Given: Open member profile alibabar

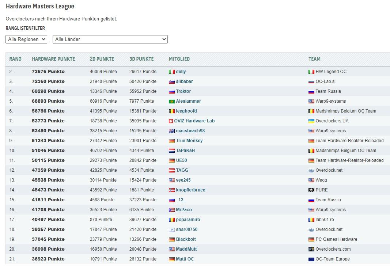Looking at the screenshot, I should tap(184, 81).
